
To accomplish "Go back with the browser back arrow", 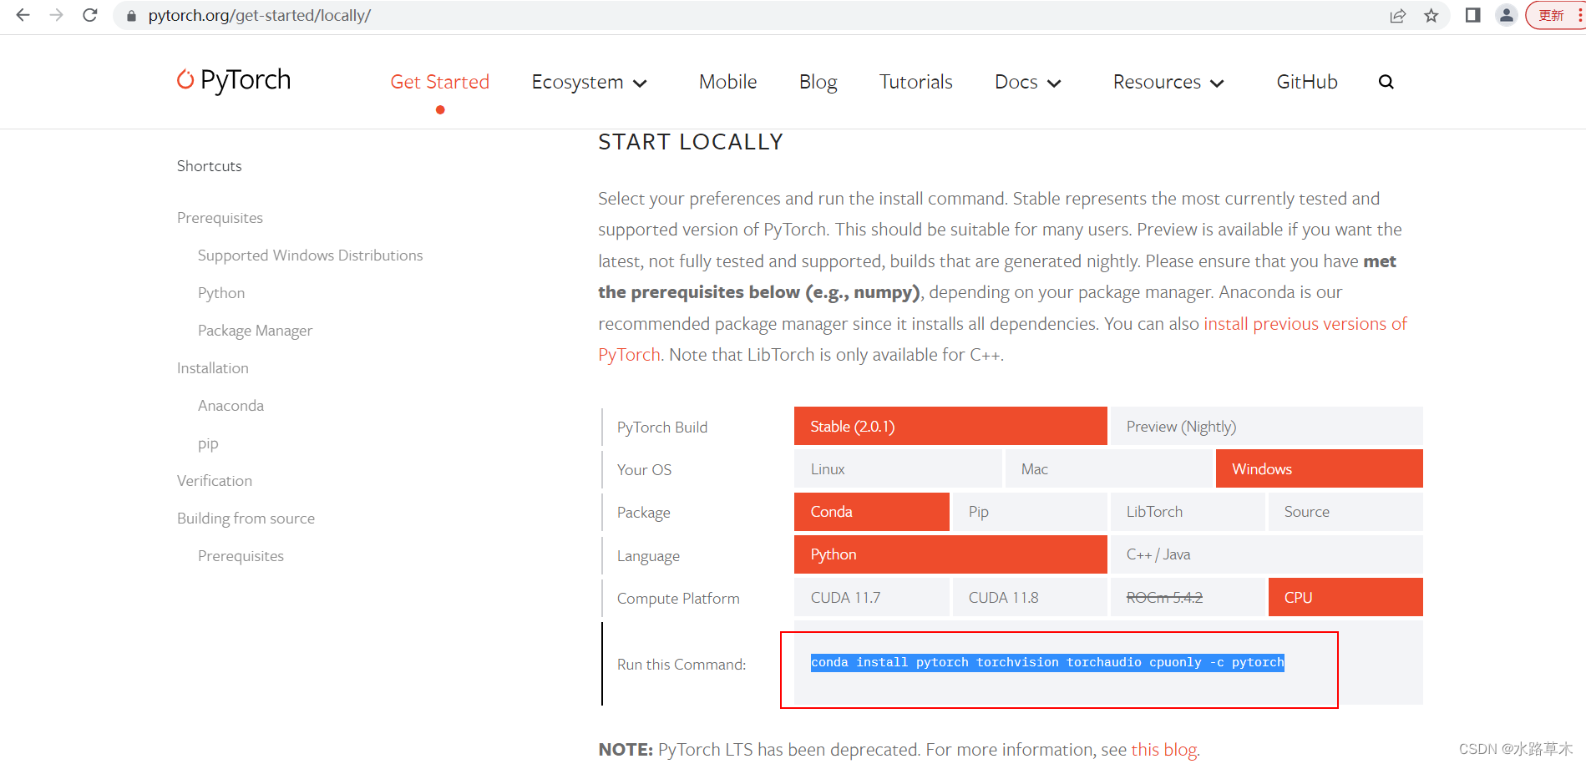I will [x=23, y=15].
